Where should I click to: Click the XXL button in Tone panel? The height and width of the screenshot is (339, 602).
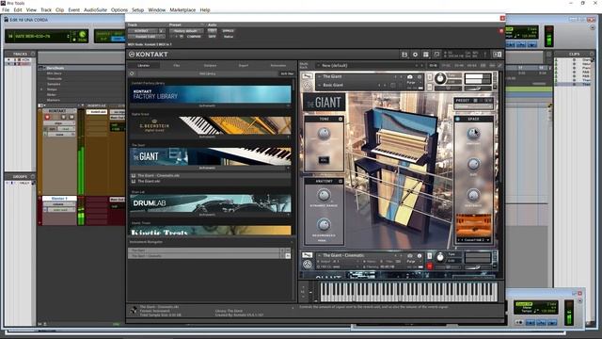[x=324, y=160]
